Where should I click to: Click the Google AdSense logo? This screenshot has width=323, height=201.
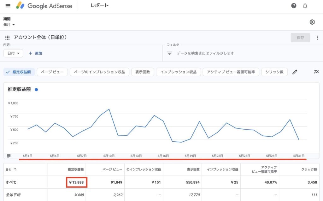pos(44,6)
